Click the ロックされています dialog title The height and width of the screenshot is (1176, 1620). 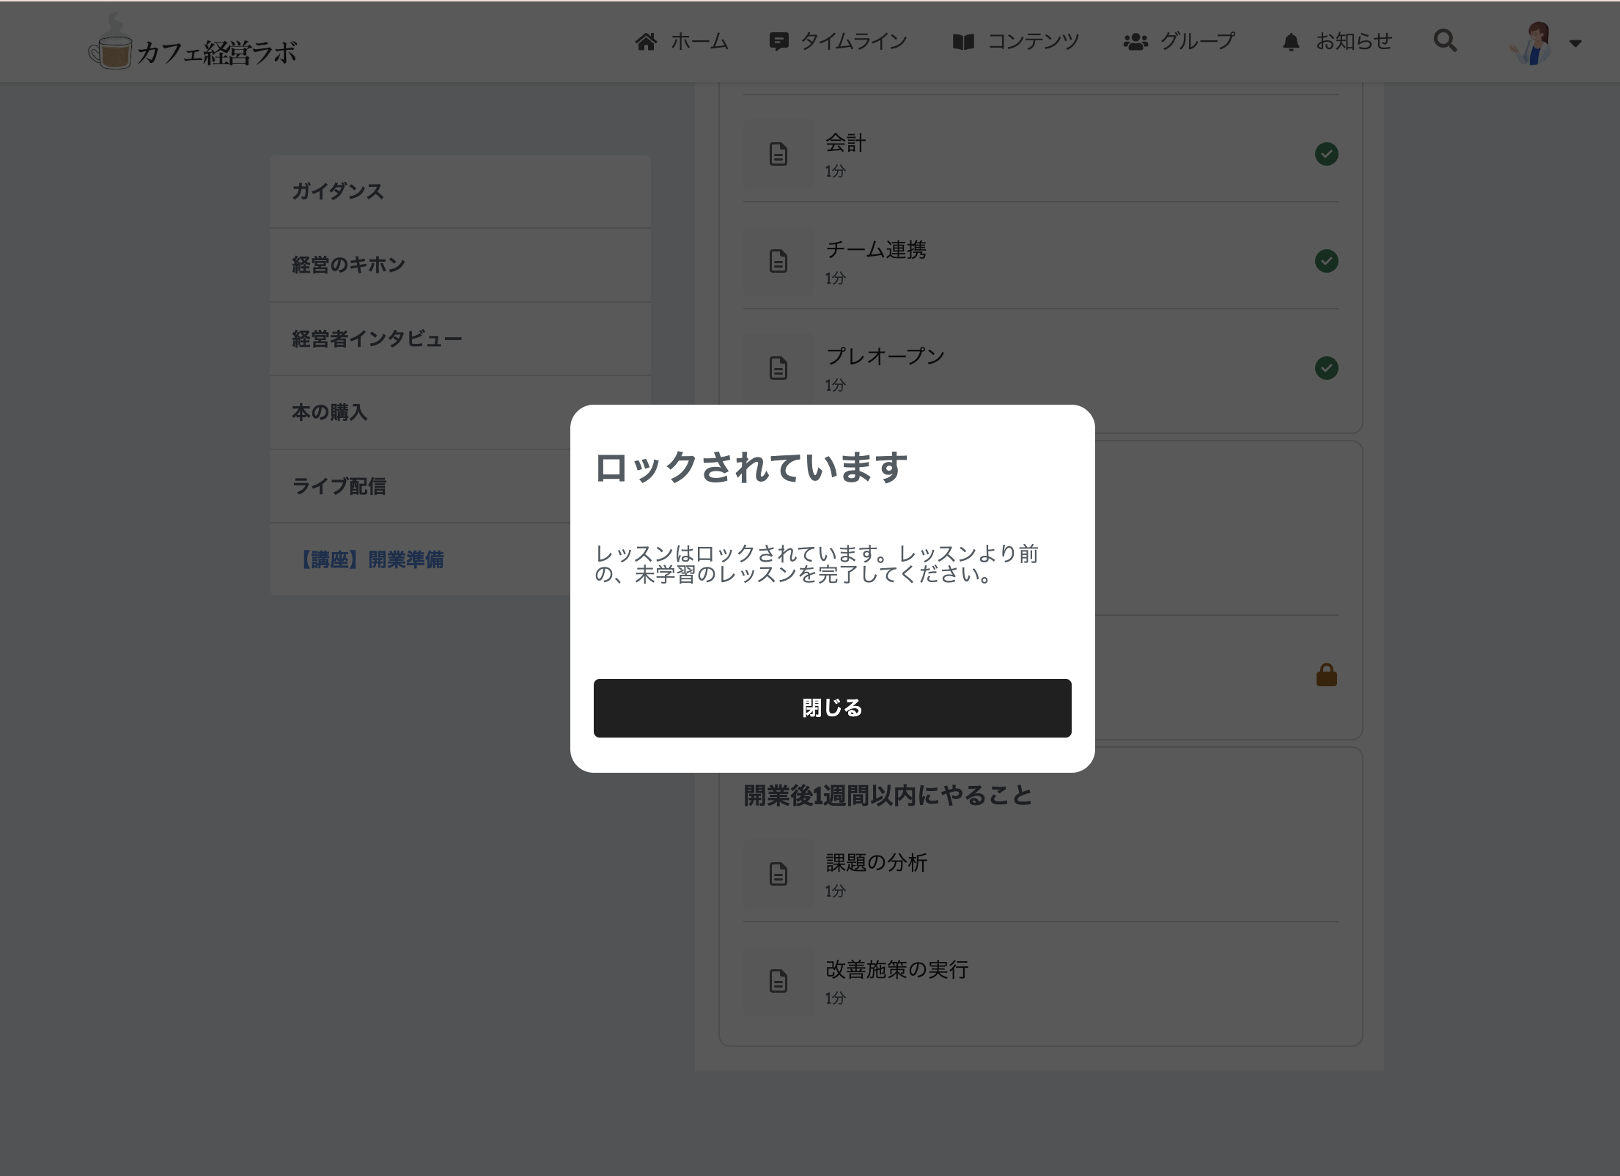tap(751, 467)
